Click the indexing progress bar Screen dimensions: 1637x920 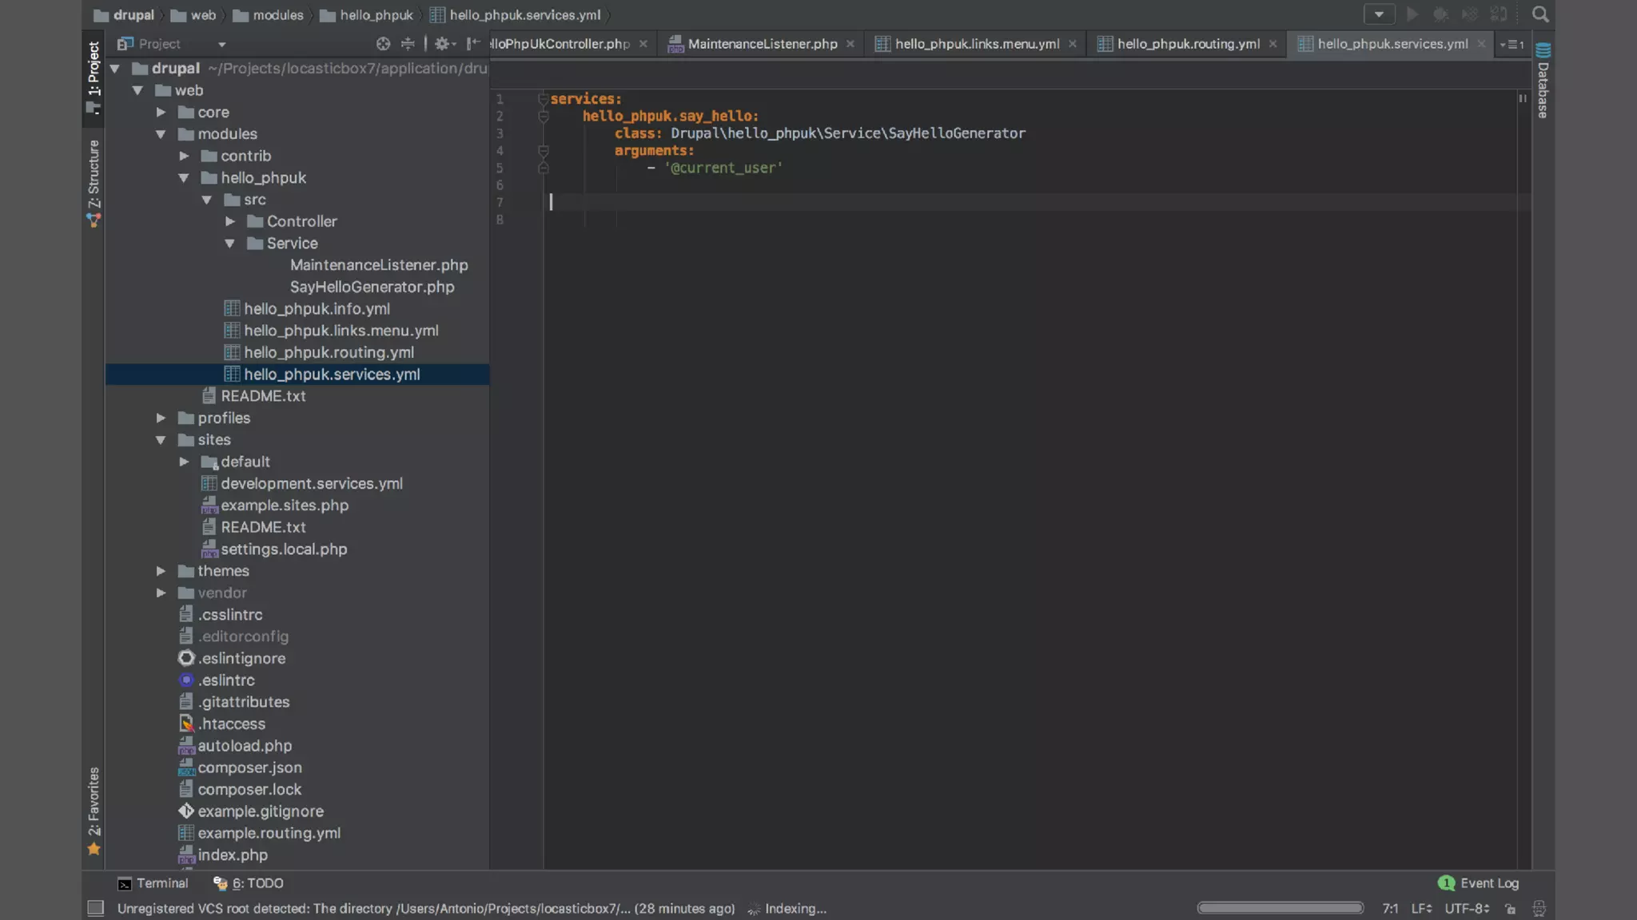point(1280,908)
